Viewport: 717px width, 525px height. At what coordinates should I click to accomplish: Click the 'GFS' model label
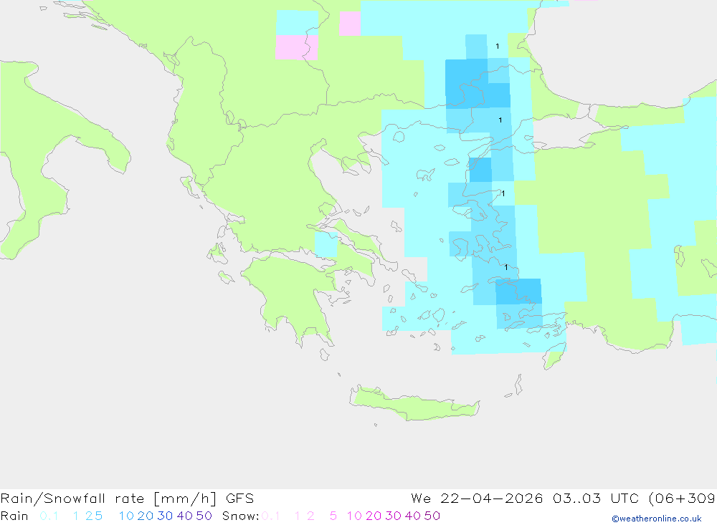point(239,498)
